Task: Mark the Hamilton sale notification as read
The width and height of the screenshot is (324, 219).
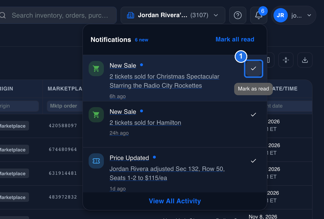Action: [x=253, y=115]
